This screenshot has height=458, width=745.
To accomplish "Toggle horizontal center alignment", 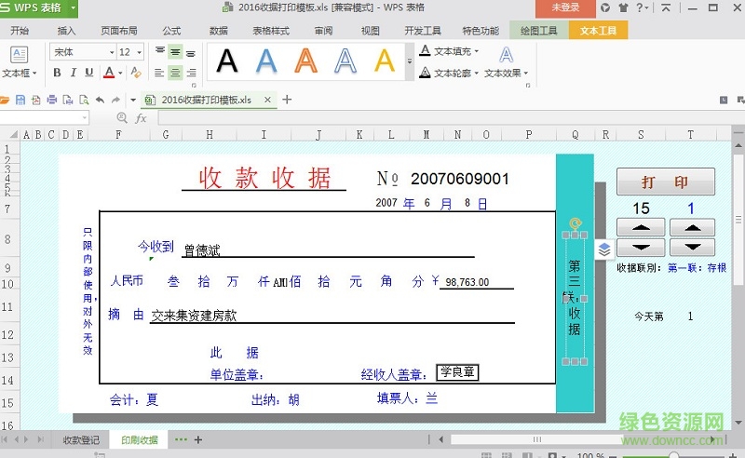I will [175, 73].
